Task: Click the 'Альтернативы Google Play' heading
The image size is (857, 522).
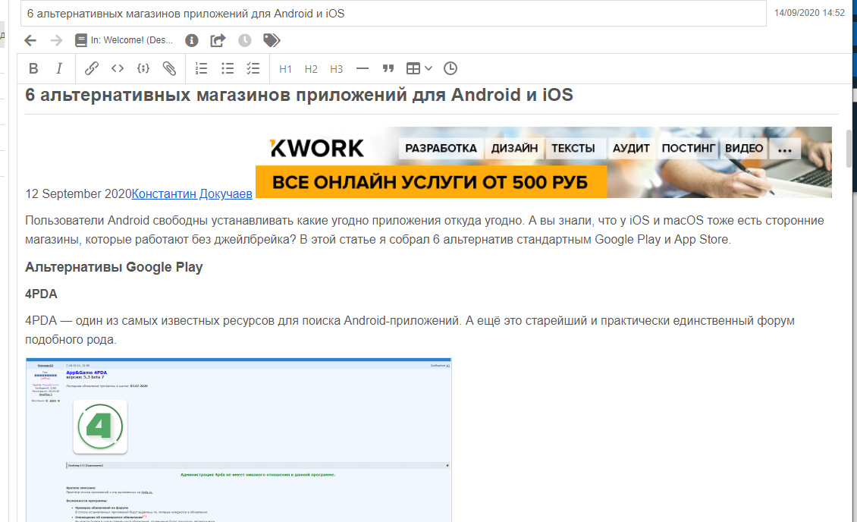Action: pos(114,267)
